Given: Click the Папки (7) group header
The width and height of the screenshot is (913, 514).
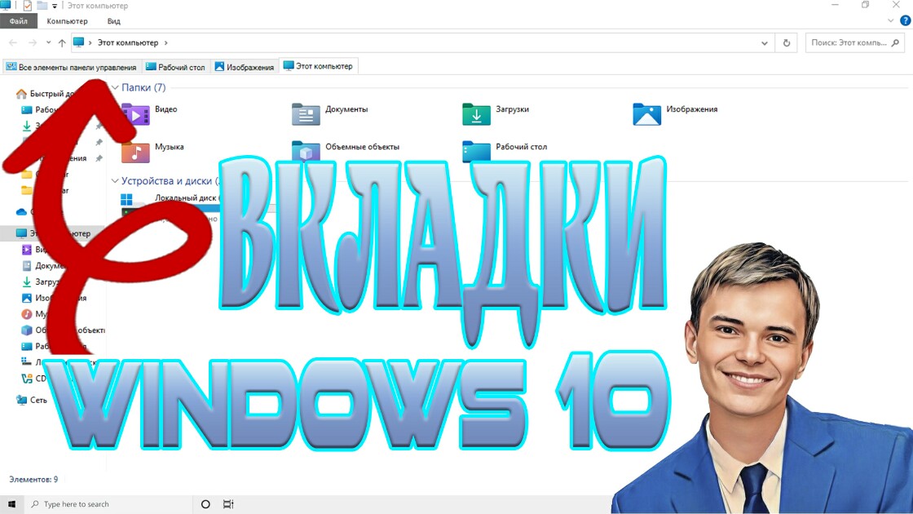Looking at the screenshot, I should coord(143,87).
